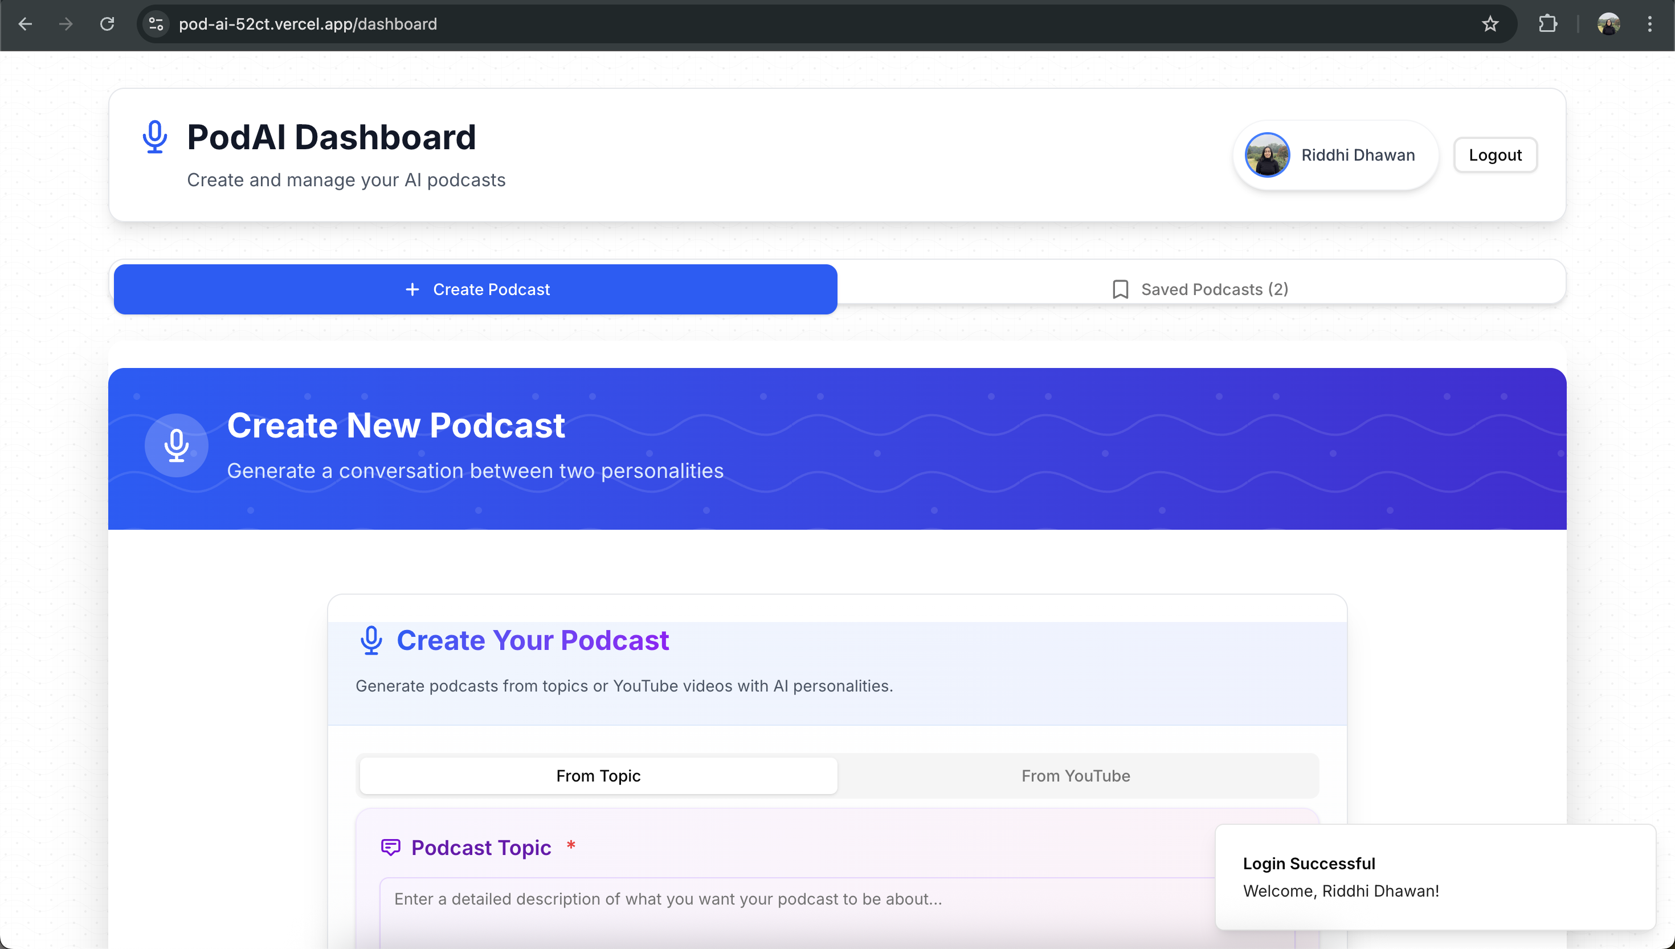Bookmark this page with star icon

1490,24
